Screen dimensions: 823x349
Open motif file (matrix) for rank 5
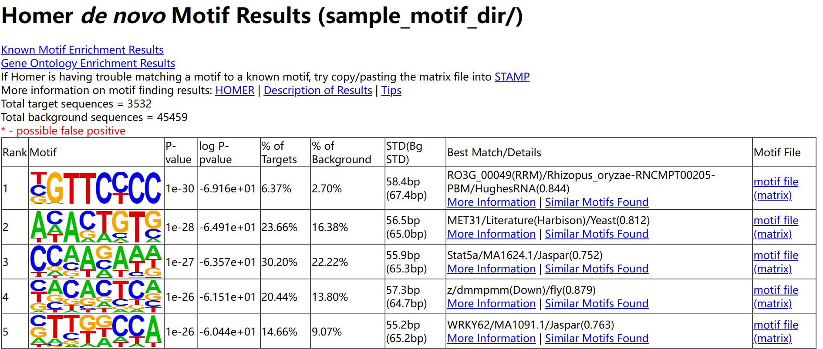coord(776,332)
